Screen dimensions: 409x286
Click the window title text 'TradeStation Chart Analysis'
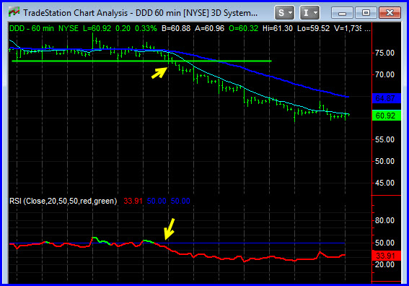click(76, 13)
